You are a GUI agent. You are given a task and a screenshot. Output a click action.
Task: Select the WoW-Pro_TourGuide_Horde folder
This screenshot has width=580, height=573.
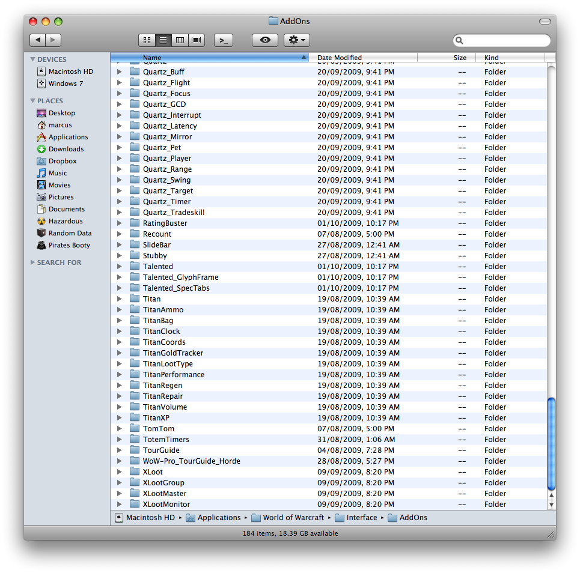point(329,461)
